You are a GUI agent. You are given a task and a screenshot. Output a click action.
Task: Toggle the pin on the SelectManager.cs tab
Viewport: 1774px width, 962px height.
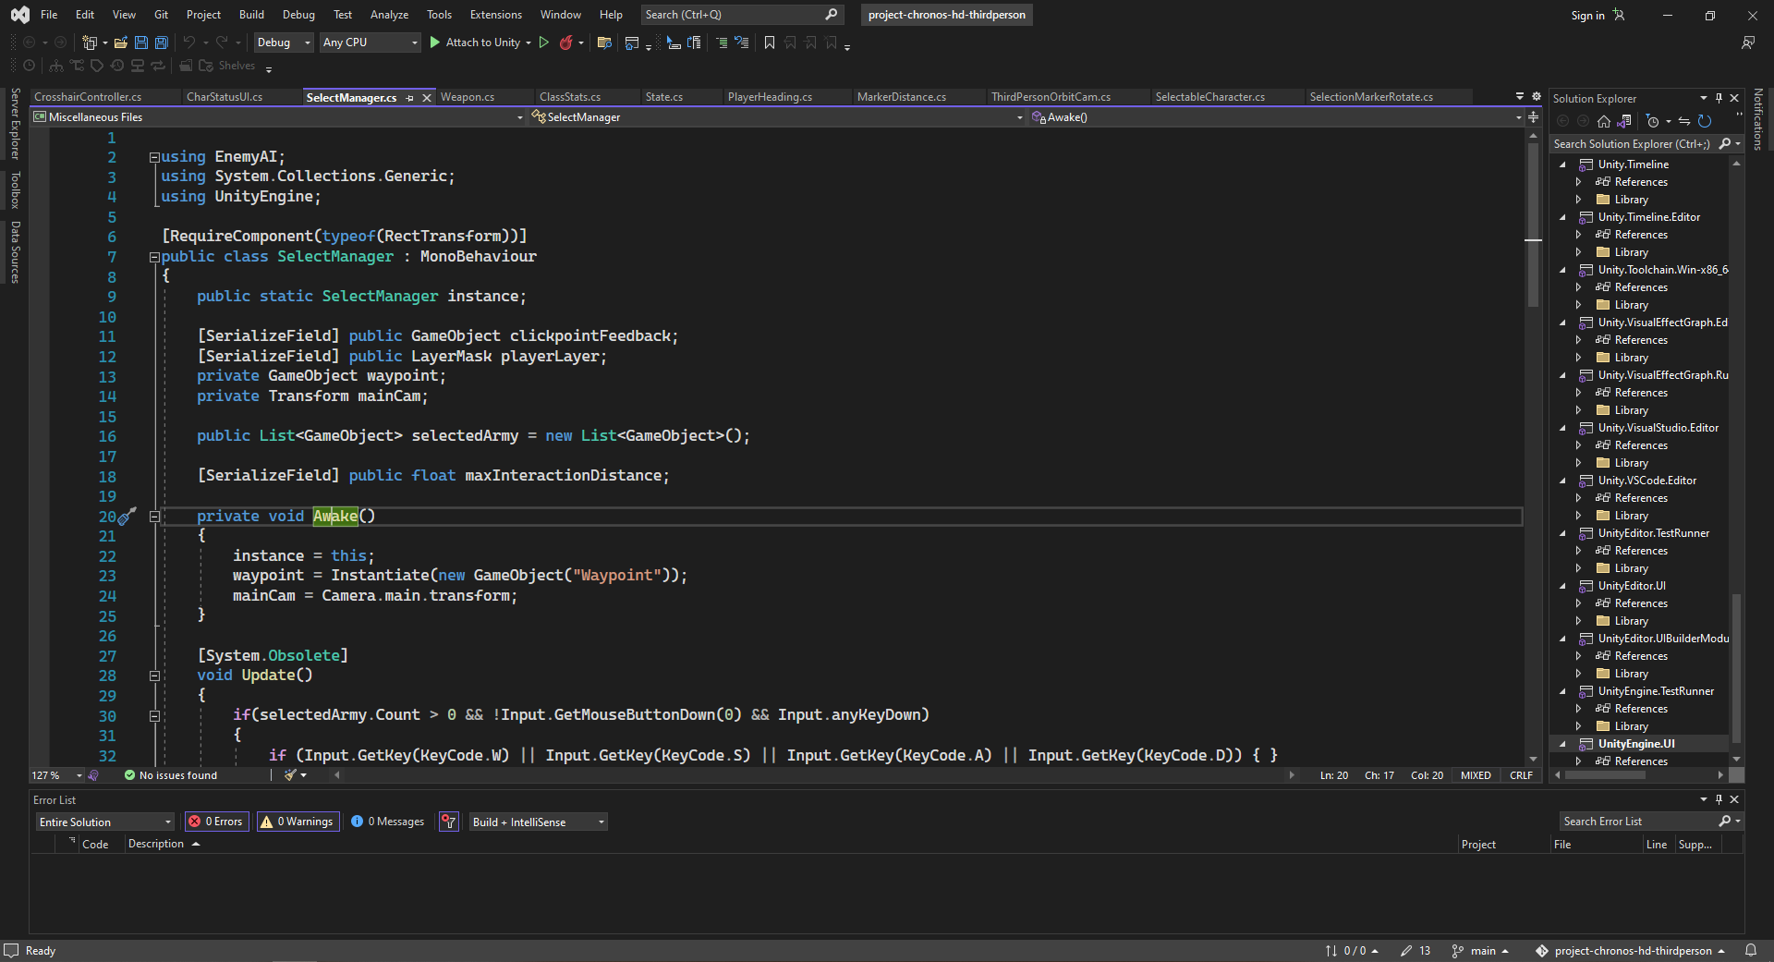409,98
